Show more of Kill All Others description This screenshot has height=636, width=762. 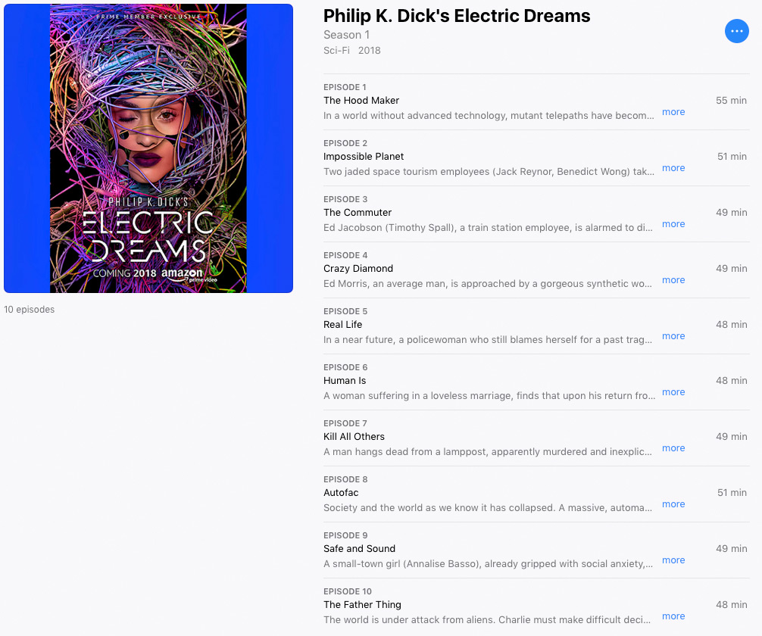tap(673, 448)
